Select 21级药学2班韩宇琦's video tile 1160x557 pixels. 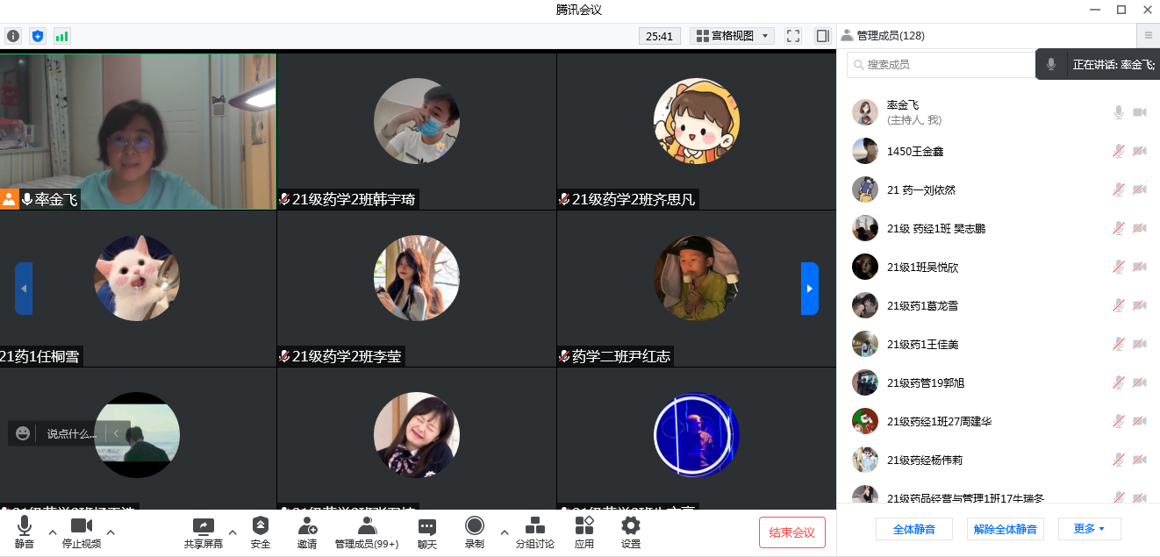point(417,132)
